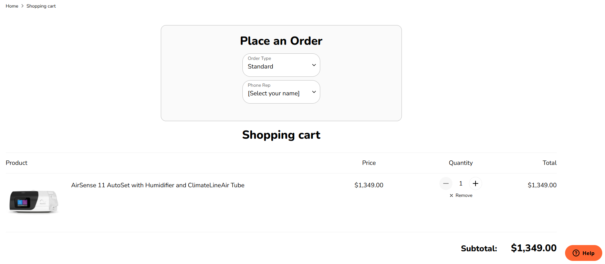Click the AirSense product thumbnail image

[33, 201]
